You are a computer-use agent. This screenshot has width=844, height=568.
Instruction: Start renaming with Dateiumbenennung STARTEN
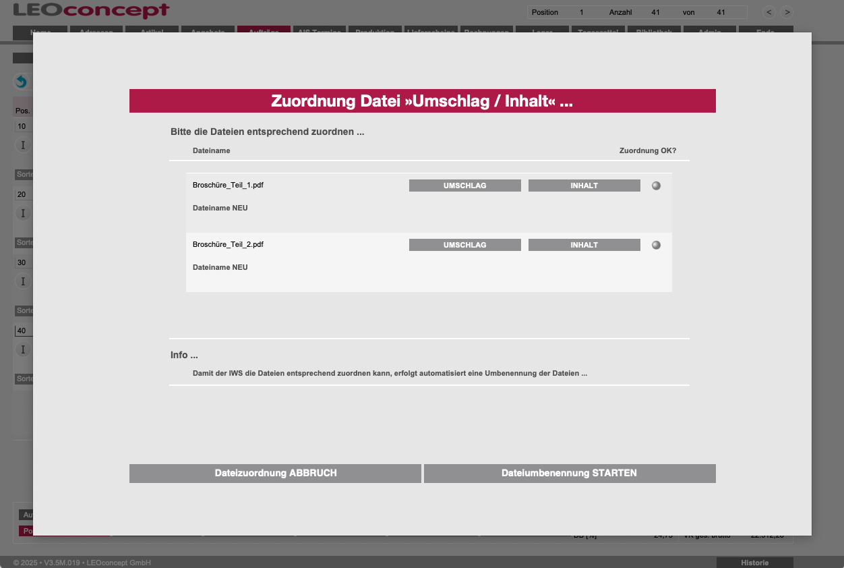(569, 474)
